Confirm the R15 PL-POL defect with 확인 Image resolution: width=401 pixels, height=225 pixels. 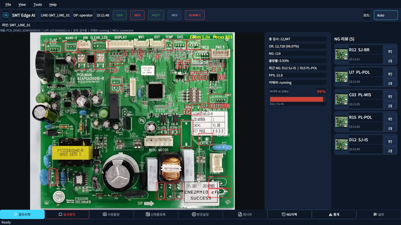point(390,119)
